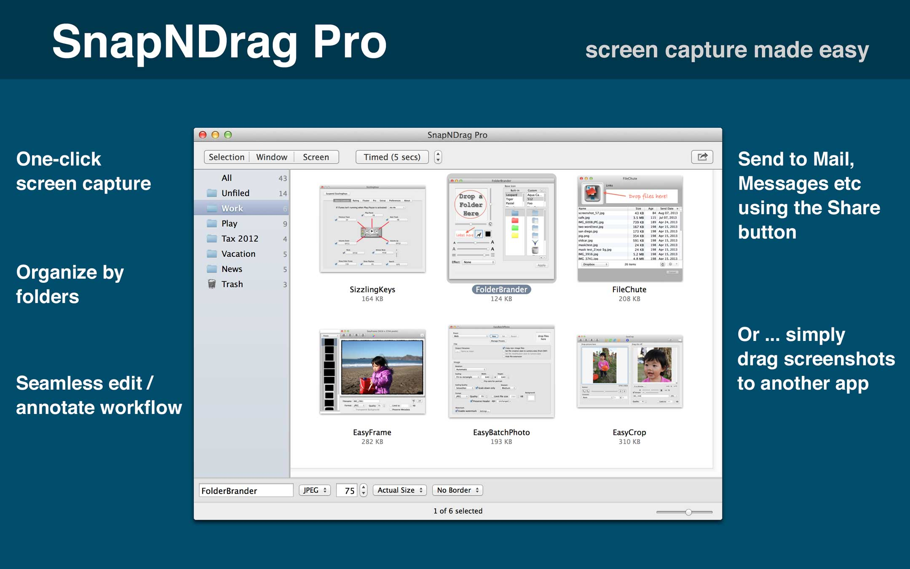Open the Share menu icon
This screenshot has height=569, width=910.
(702, 157)
